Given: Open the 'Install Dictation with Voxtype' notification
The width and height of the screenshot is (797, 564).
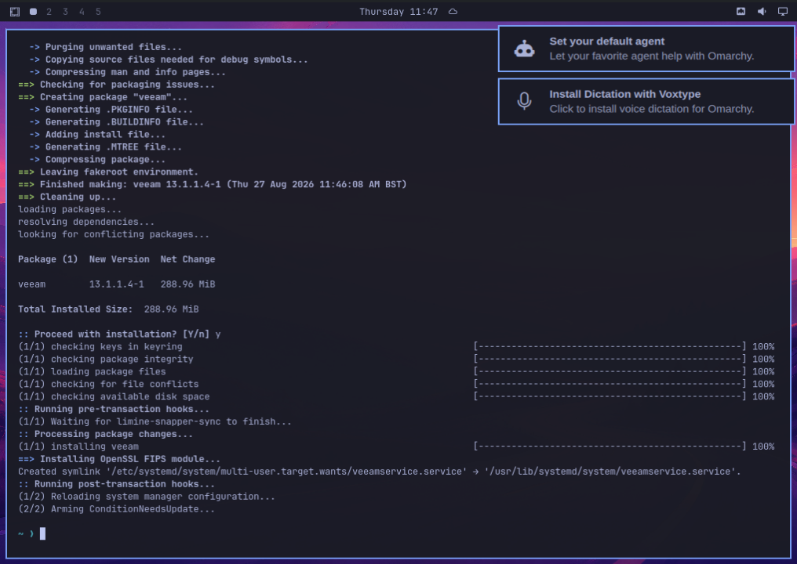Looking at the screenshot, I should coord(646,102).
